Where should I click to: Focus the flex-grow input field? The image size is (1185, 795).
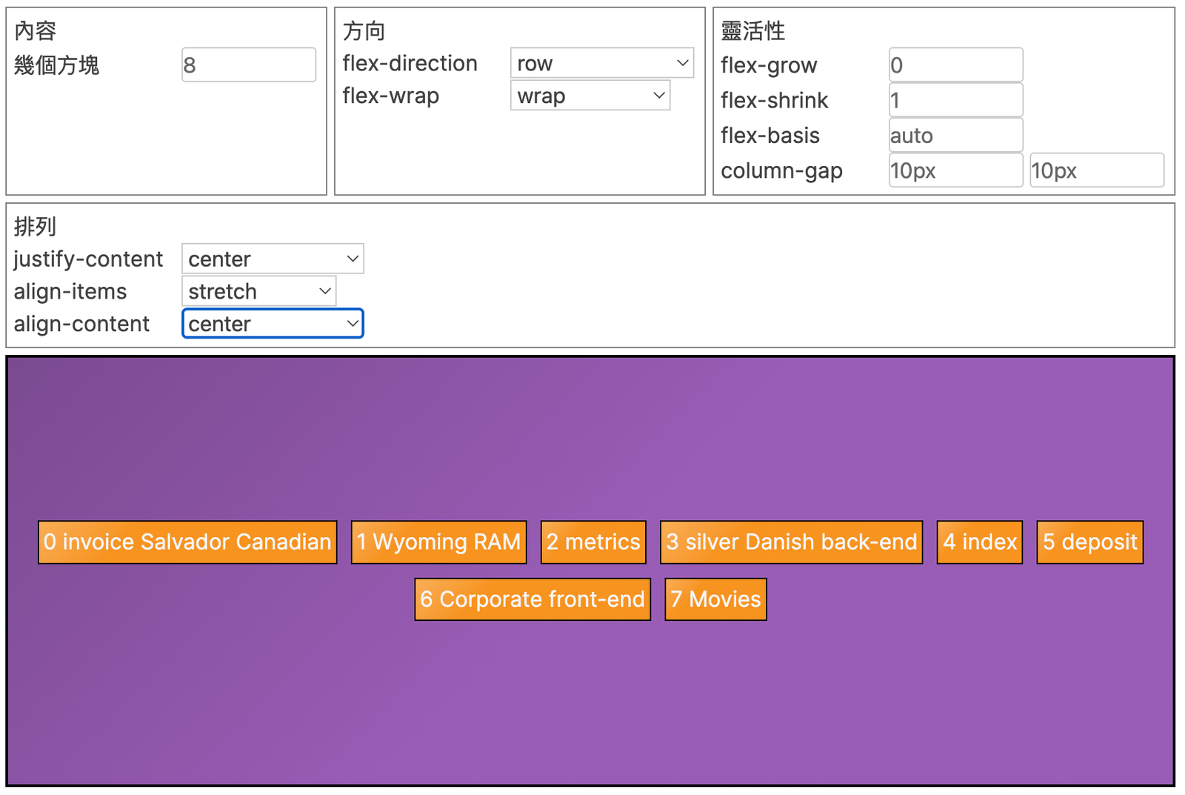[955, 65]
